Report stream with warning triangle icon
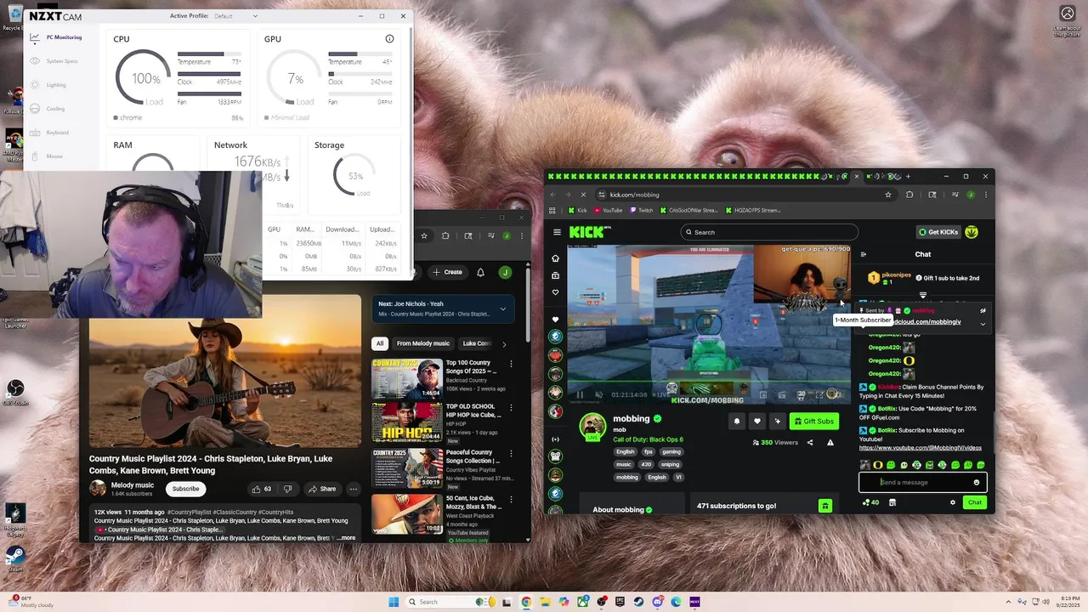Image resolution: width=1088 pixels, height=612 pixels. pyautogui.click(x=830, y=442)
